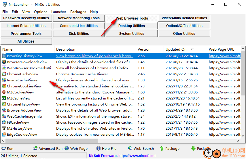Select the EdgeCookiesView name text
The height and width of the screenshot is (159, 246).
(22, 134)
